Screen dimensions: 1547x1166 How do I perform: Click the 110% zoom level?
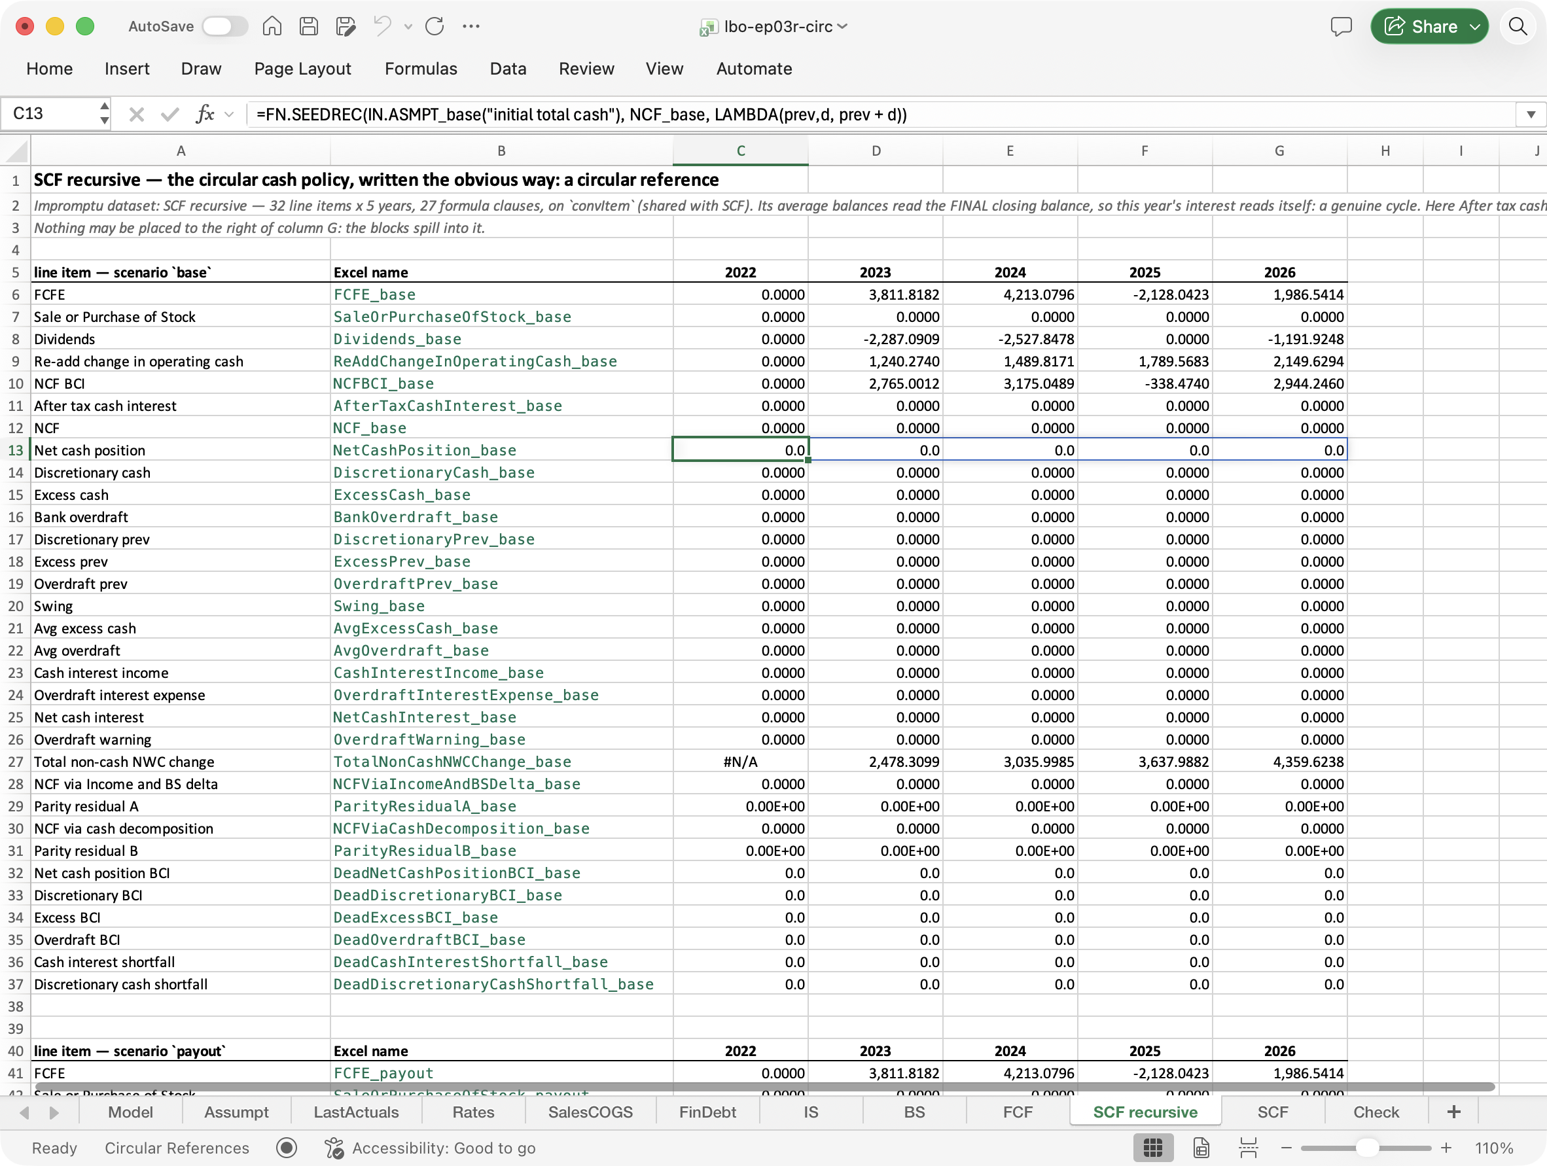(1493, 1148)
